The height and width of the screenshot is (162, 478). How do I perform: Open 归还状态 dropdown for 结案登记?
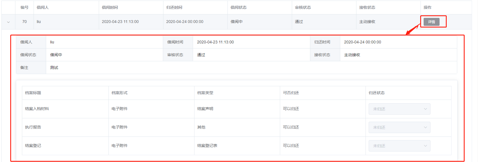point(399,146)
